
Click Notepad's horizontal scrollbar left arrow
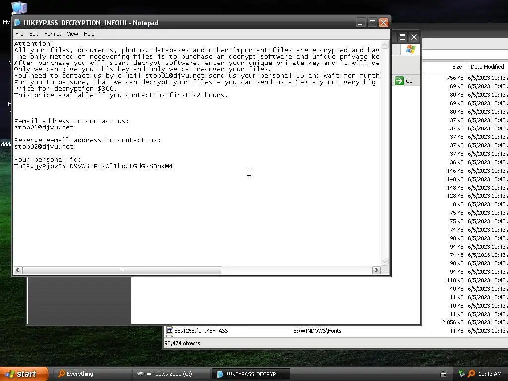click(18, 270)
